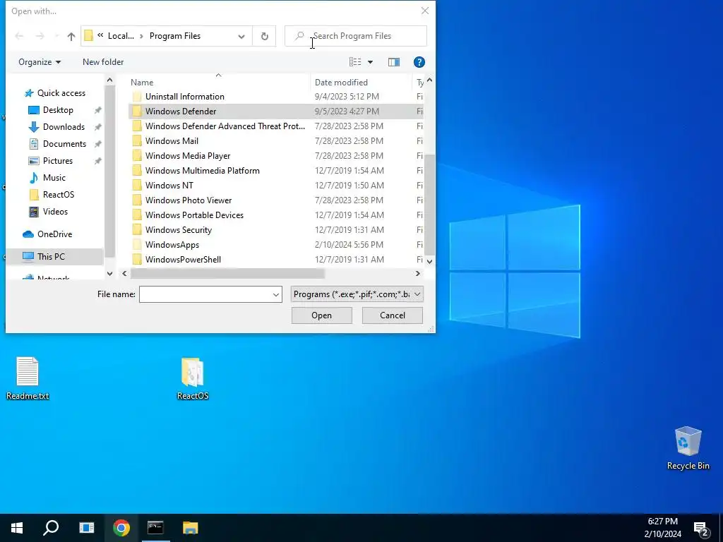Expand the view options dropdown arrow
The image size is (723, 542).
click(x=370, y=62)
